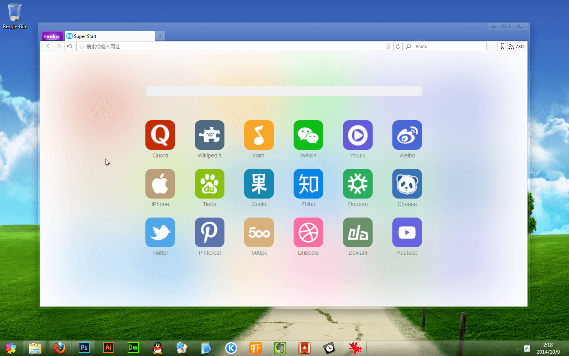Launch Photoshop from the taskbar

[x=84, y=348]
